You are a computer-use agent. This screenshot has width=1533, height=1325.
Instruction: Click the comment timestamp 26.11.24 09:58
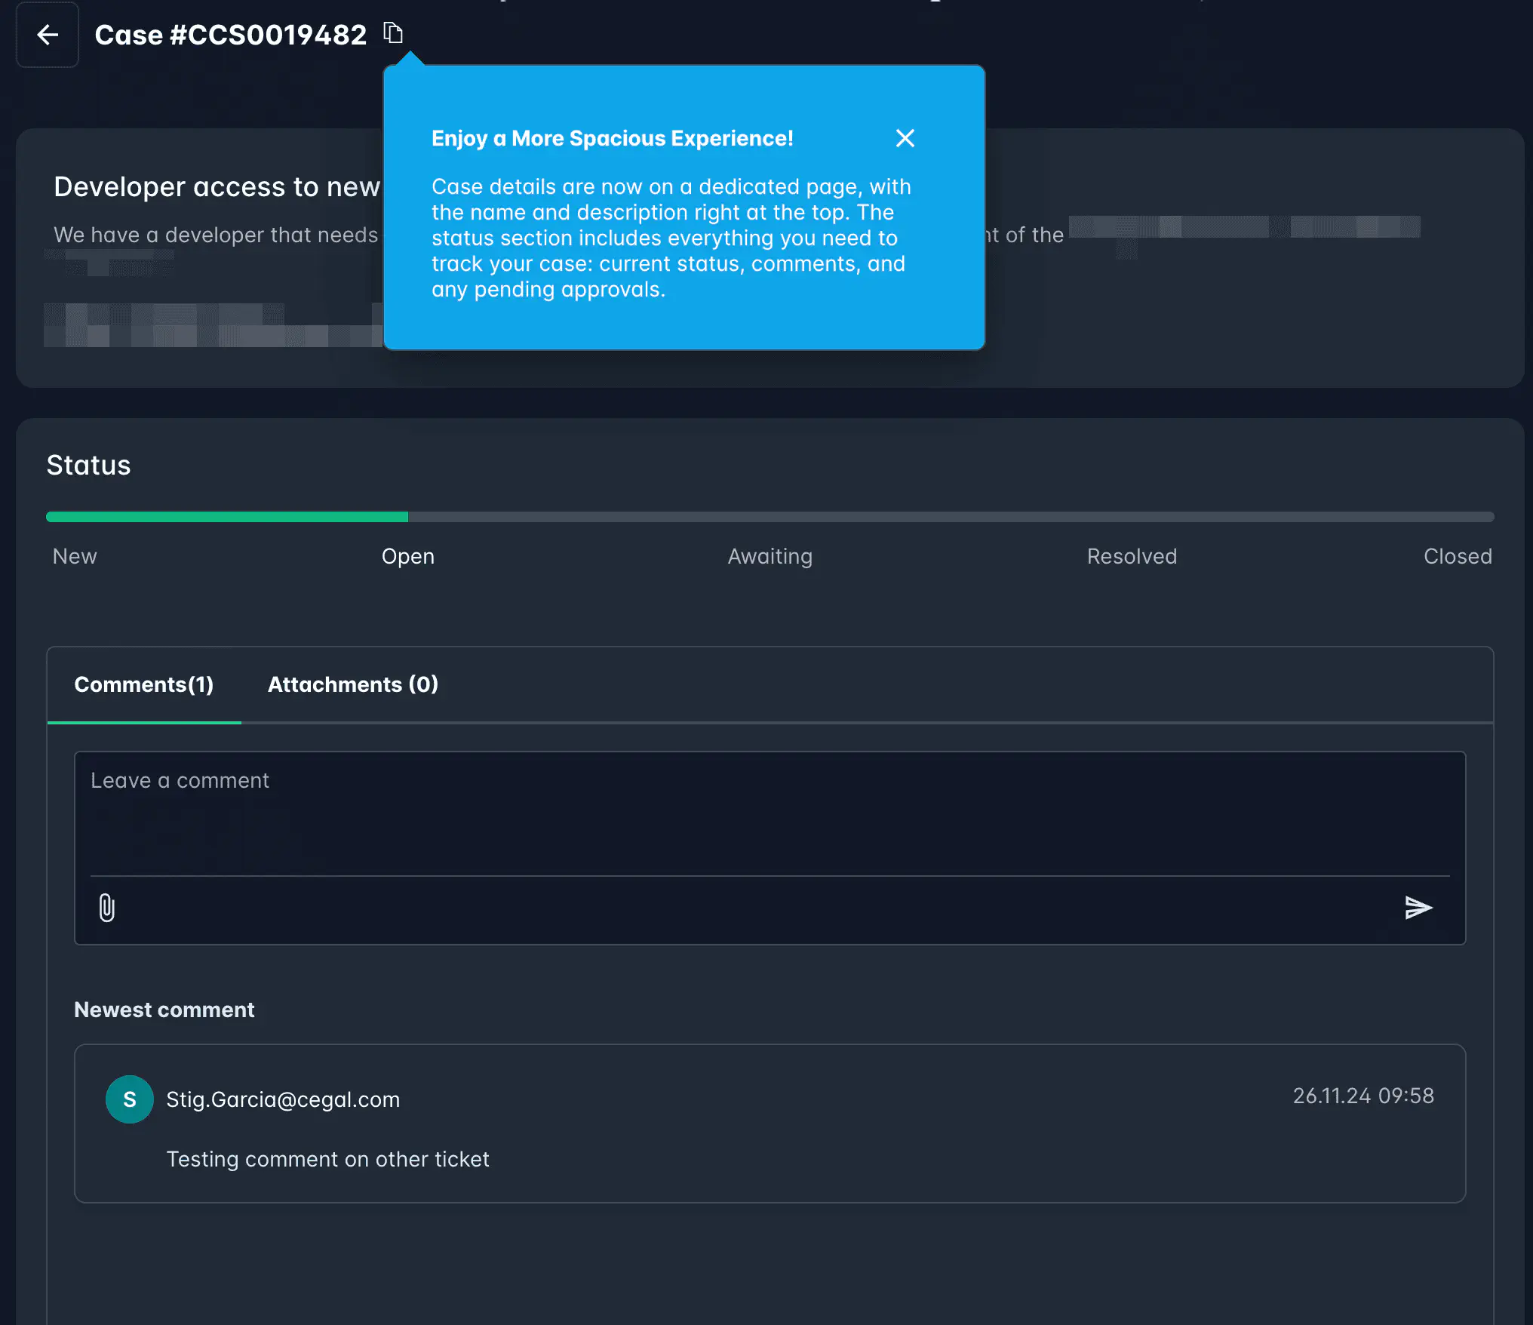click(1362, 1096)
